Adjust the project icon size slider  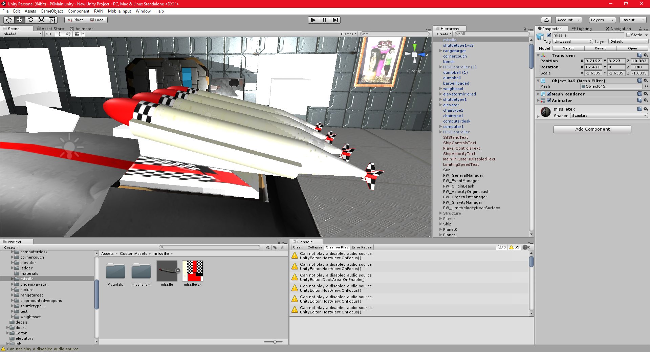click(x=275, y=342)
